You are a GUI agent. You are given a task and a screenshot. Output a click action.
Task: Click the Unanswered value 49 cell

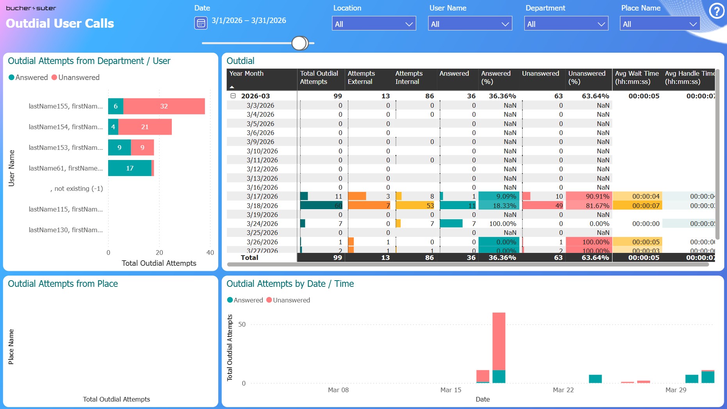(x=543, y=206)
